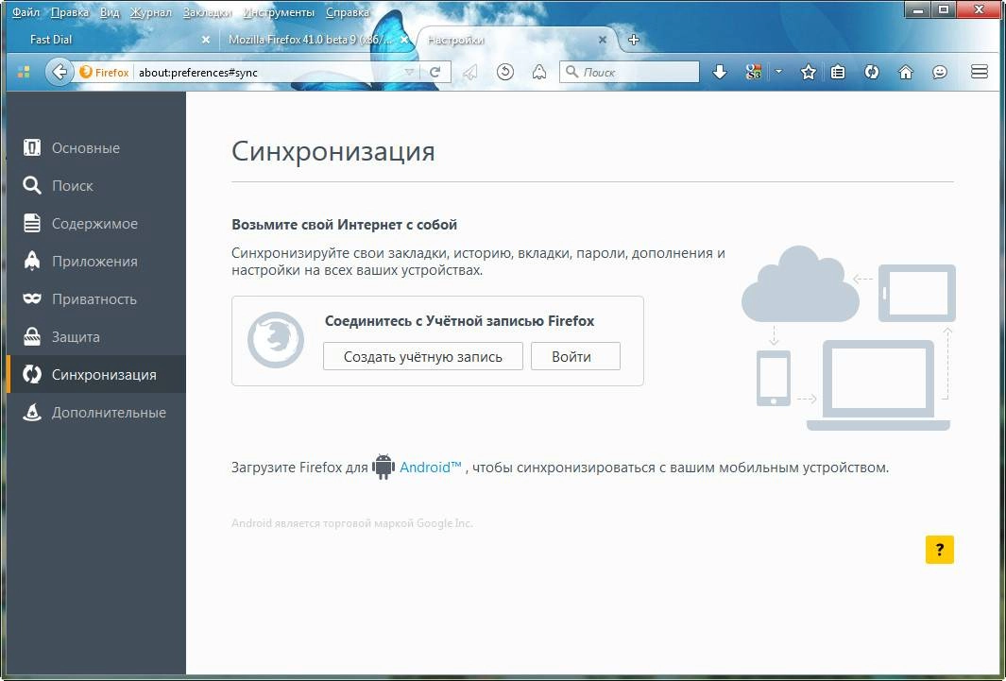Viewport: 1006px width, 681px height.
Task: Click the Sync toolbar icon
Action: click(x=871, y=73)
